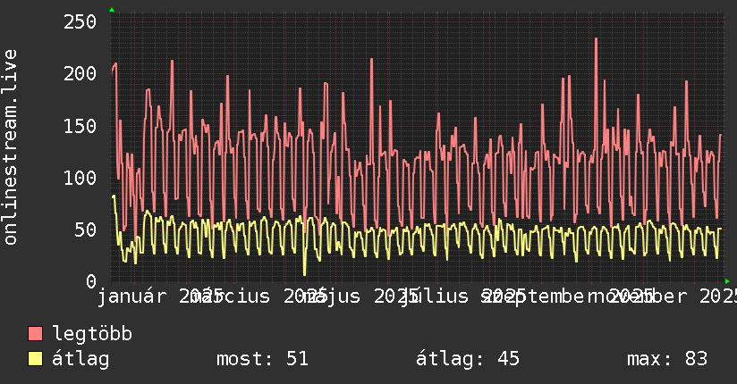The height and width of the screenshot is (384, 737).
Task: Click the rotated onlinestream.live axis title
Action: click(x=10, y=147)
